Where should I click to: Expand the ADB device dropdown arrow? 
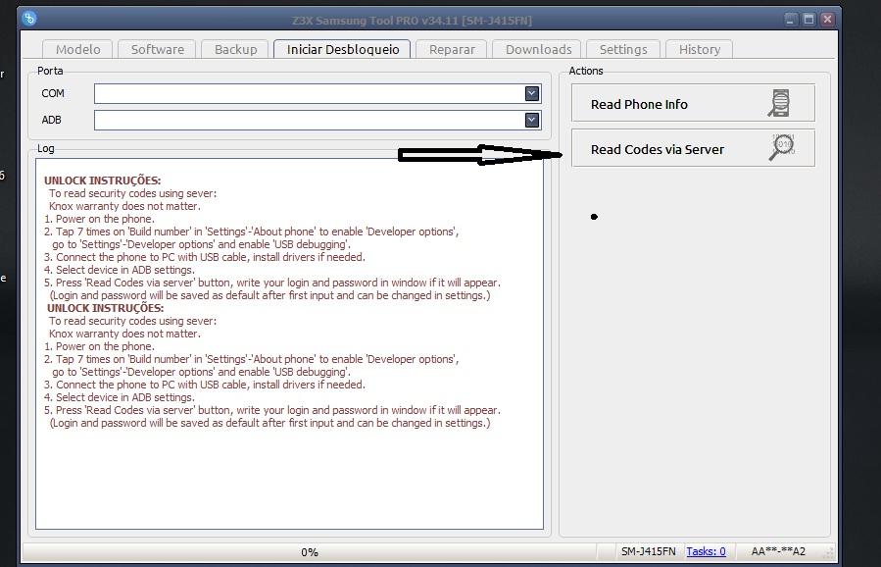[x=532, y=120]
